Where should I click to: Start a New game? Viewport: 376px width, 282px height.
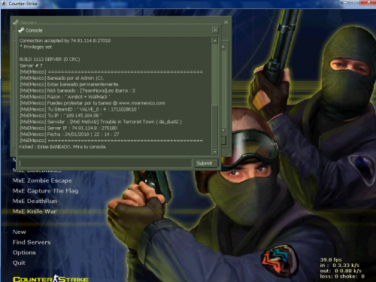[19, 232]
